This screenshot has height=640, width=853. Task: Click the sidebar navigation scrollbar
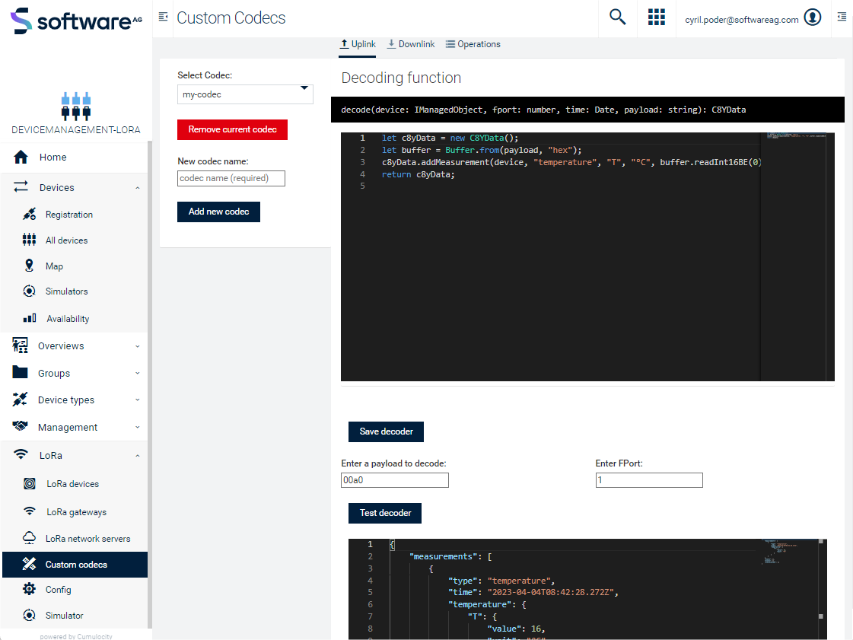(150, 384)
